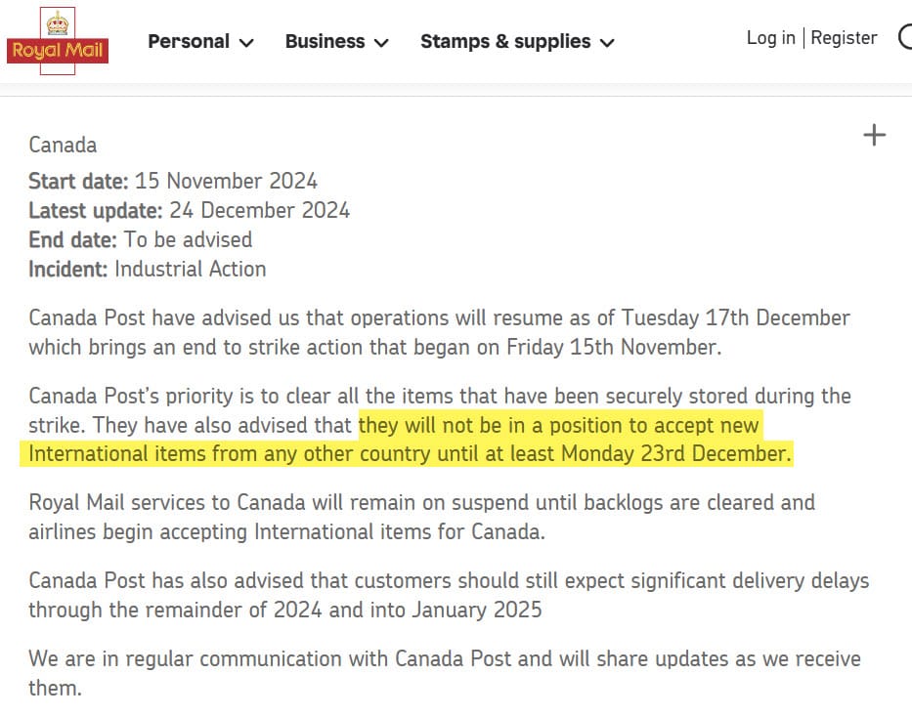This screenshot has width=912, height=717.
Task: Click the Register link
Action: pyautogui.click(x=844, y=38)
